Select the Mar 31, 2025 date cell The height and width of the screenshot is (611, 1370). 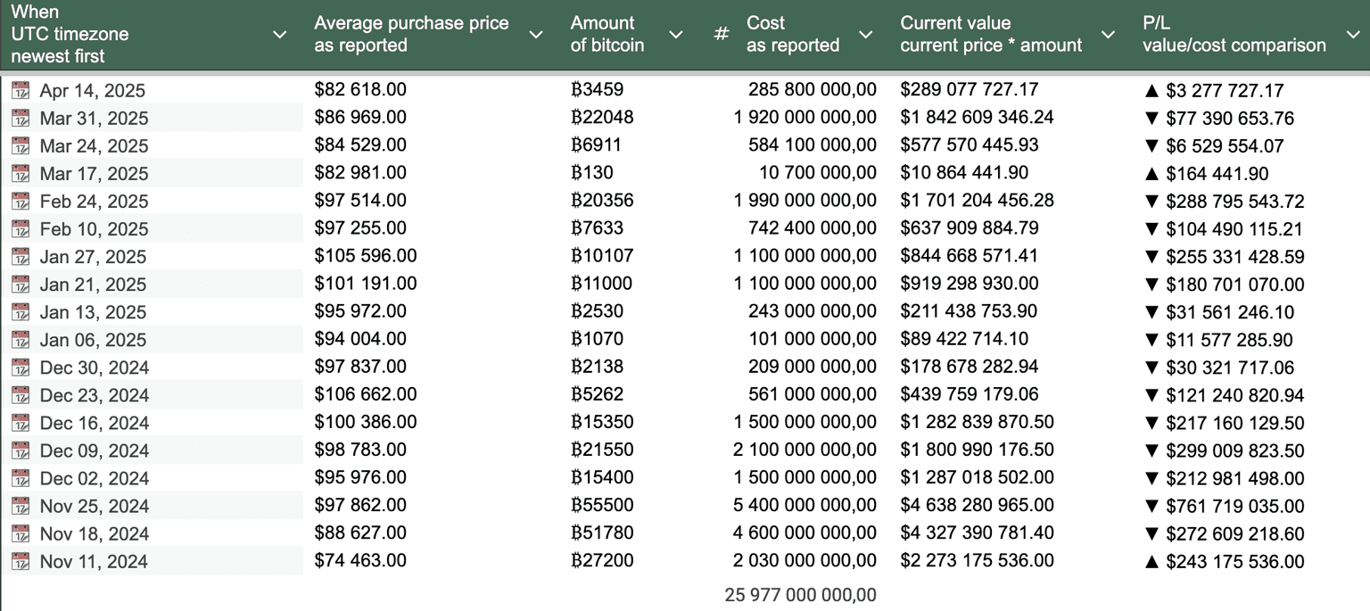click(94, 118)
